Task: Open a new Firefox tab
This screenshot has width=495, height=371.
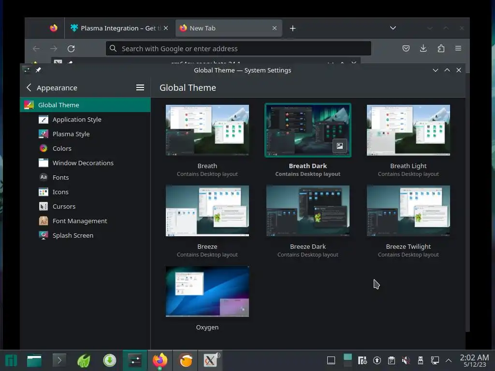Action: coord(292,29)
